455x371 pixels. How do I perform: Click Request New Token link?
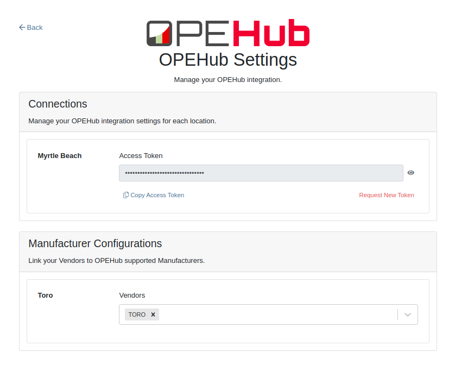(x=386, y=195)
